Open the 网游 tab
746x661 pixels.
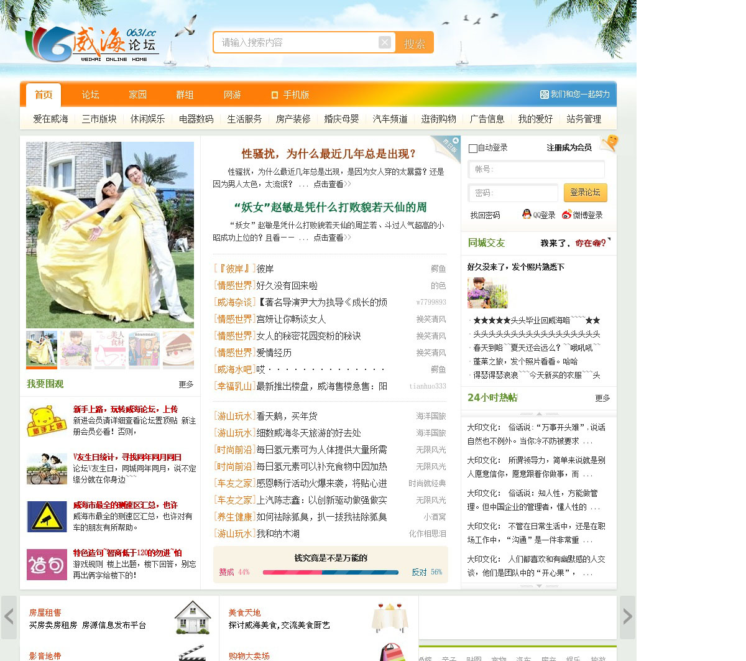232,95
